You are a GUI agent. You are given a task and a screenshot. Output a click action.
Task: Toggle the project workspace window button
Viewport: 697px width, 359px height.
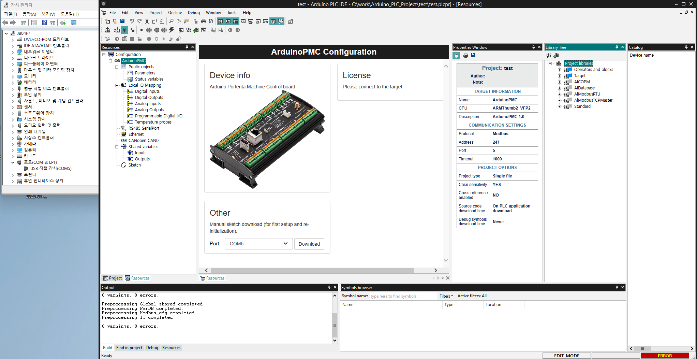[x=221, y=21]
